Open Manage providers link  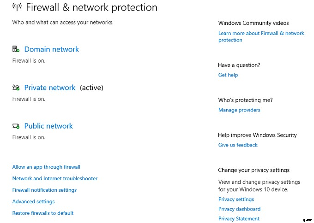239,110
